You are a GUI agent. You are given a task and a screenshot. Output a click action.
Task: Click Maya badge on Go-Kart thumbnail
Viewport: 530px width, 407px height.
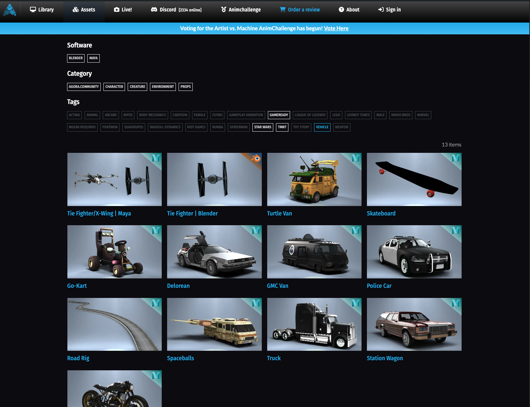pyautogui.click(x=156, y=230)
